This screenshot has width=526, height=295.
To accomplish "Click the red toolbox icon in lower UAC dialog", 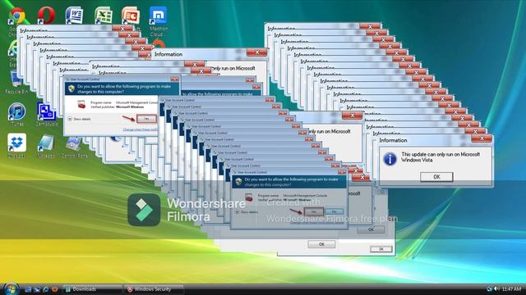I will (248, 197).
